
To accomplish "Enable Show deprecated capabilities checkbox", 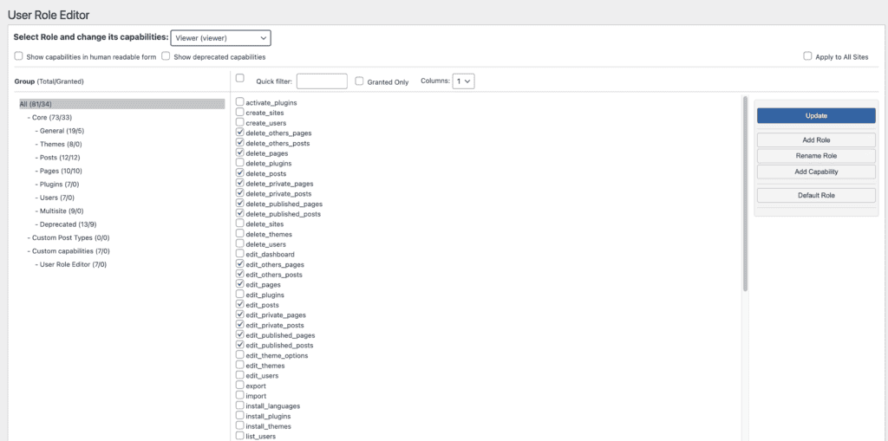I will coord(166,56).
